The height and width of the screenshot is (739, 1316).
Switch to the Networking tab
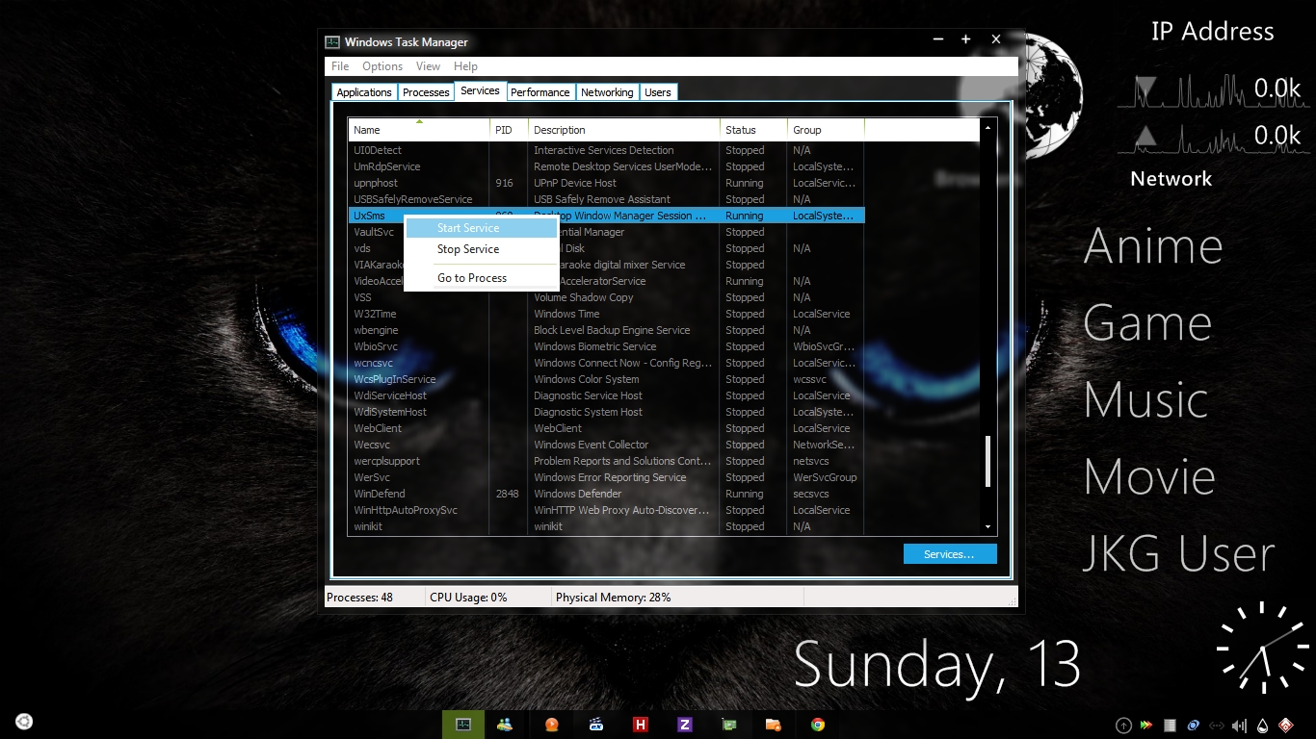coord(607,92)
